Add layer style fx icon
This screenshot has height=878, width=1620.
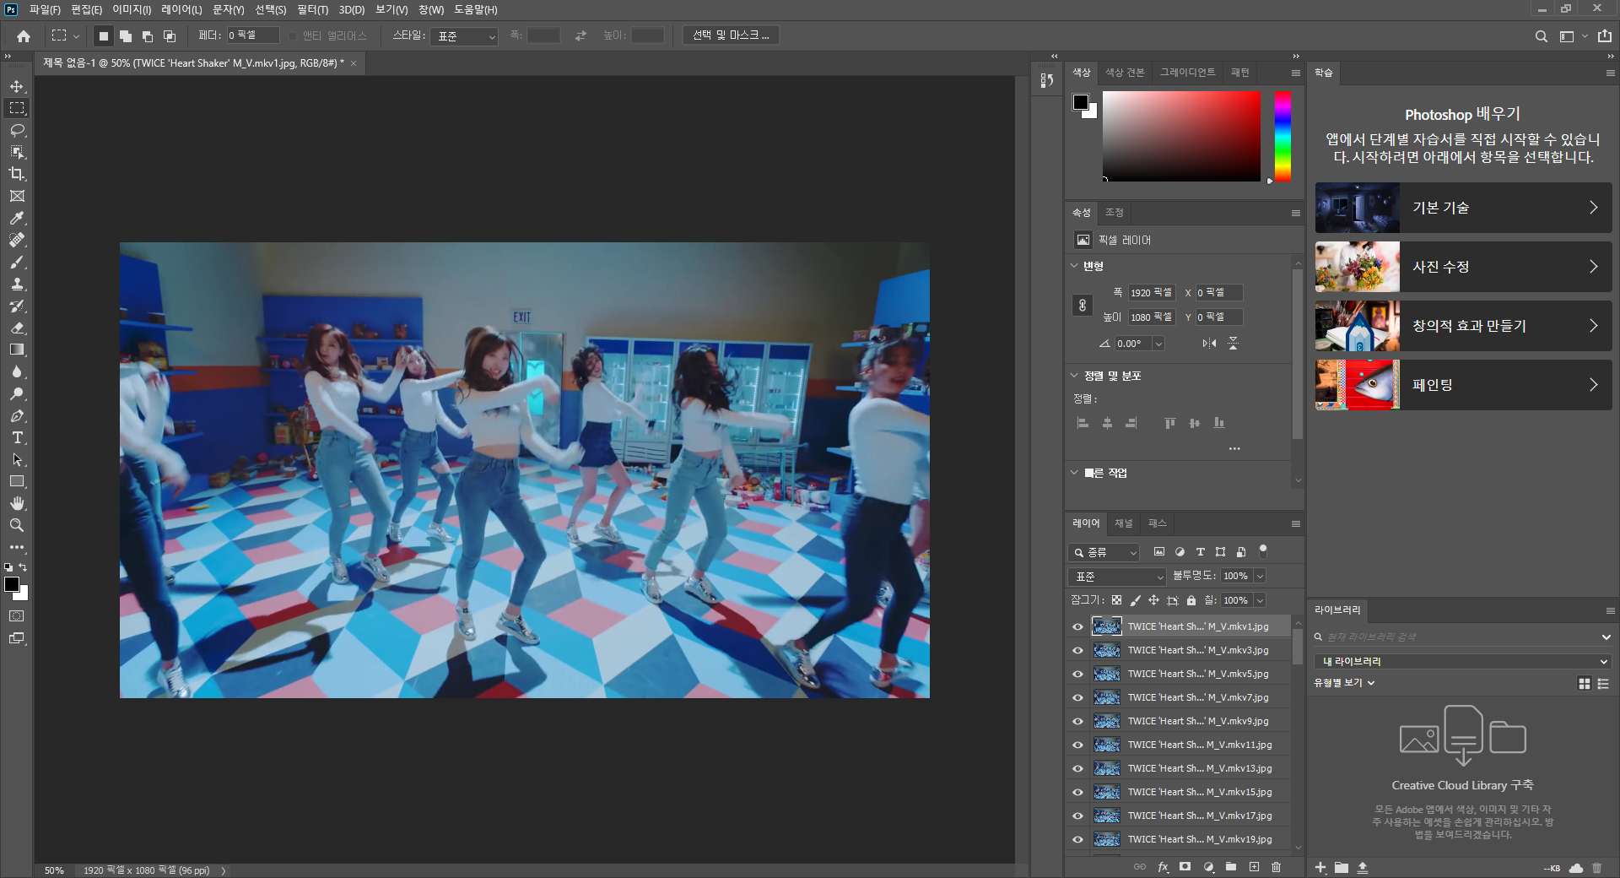1163,867
